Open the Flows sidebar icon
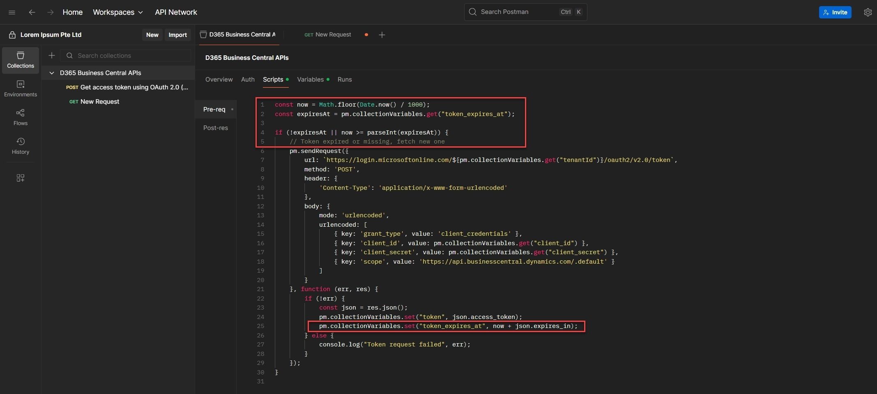Viewport: 877px width, 394px height. tap(20, 117)
